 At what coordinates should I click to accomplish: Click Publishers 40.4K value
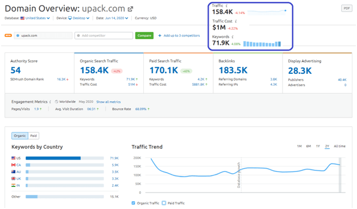[x=342, y=80]
